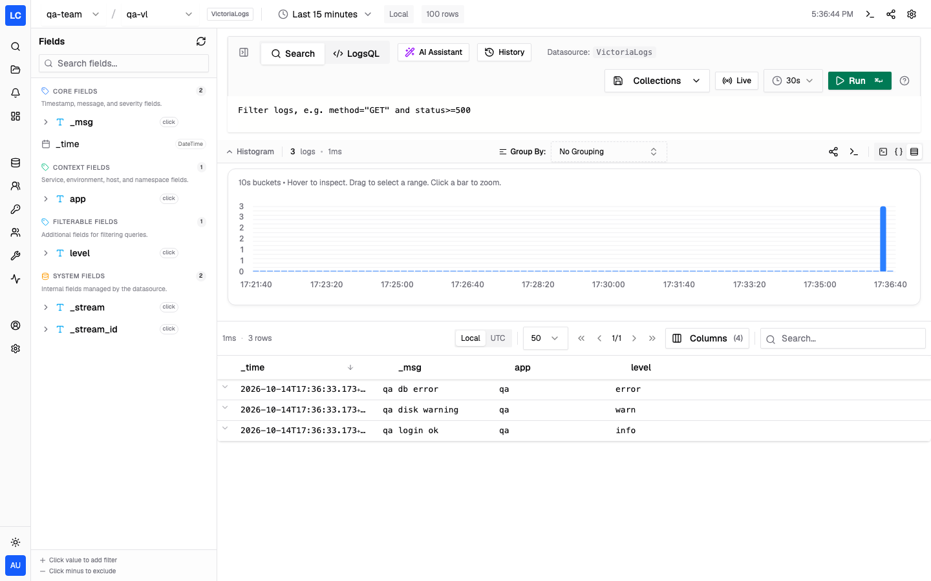Open the qa-team workspace dropdown
The width and height of the screenshot is (931, 581).
72,14
